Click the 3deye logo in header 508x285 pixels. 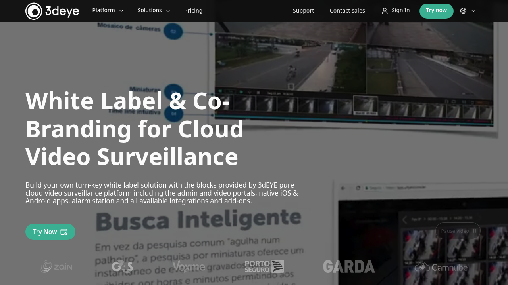pos(52,11)
